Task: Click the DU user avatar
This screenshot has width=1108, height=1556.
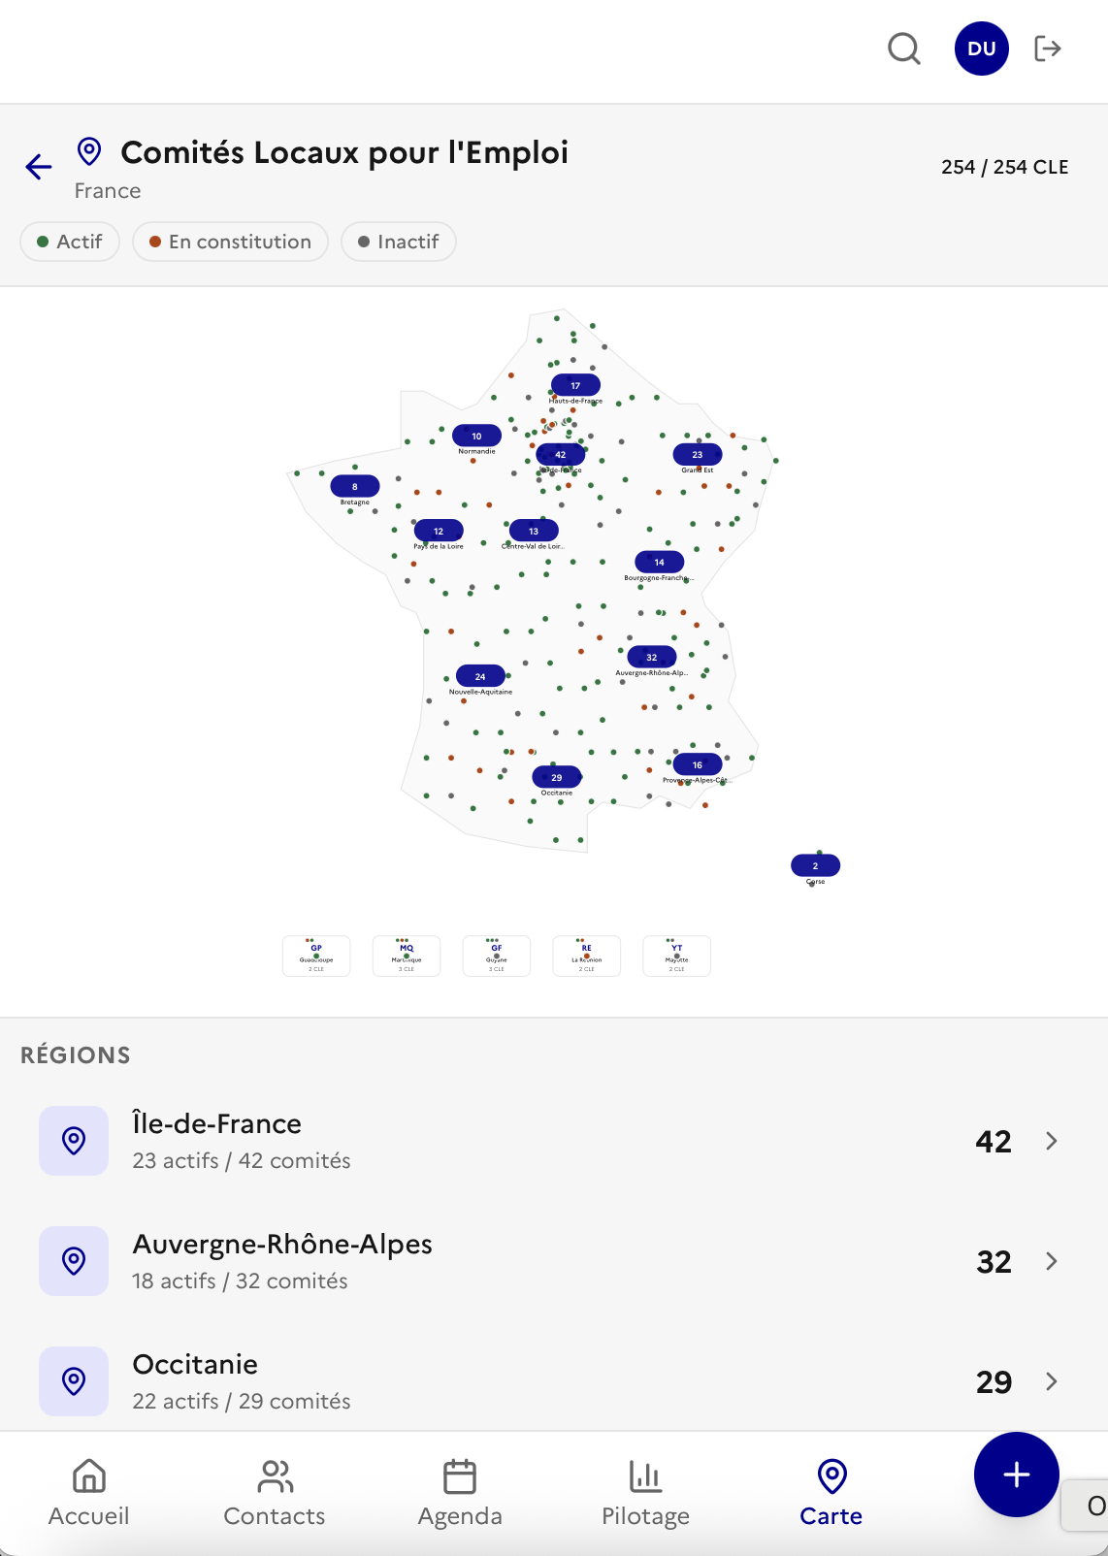Action: click(981, 49)
